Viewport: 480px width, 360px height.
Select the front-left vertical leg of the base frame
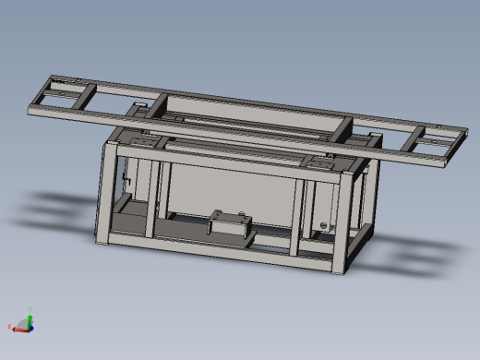click(x=107, y=193)
